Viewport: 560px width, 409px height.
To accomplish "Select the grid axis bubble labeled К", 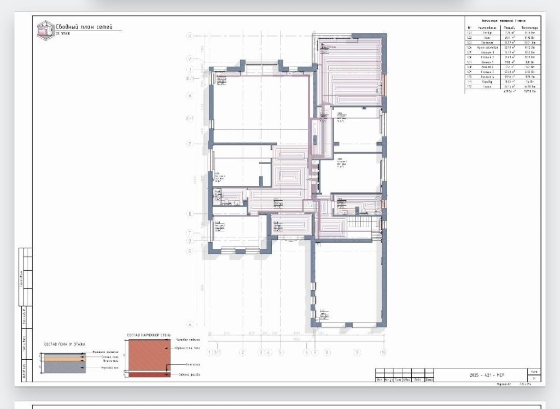I will pos(190,36).
